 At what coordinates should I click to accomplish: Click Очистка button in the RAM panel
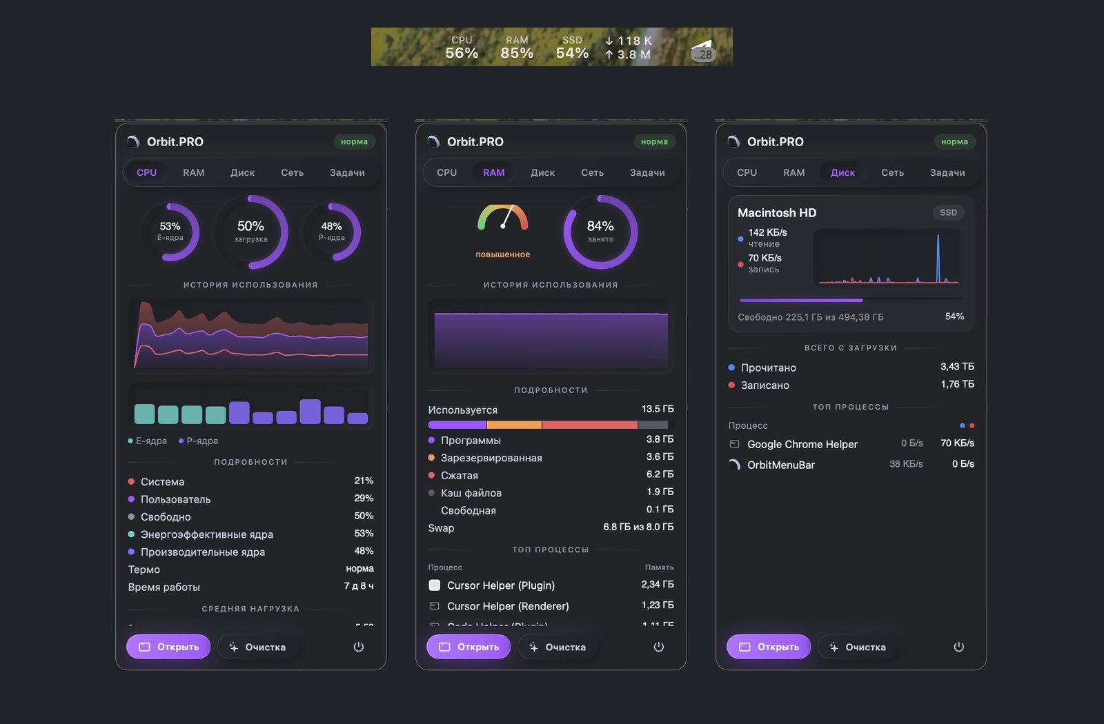tap(558, 647)
